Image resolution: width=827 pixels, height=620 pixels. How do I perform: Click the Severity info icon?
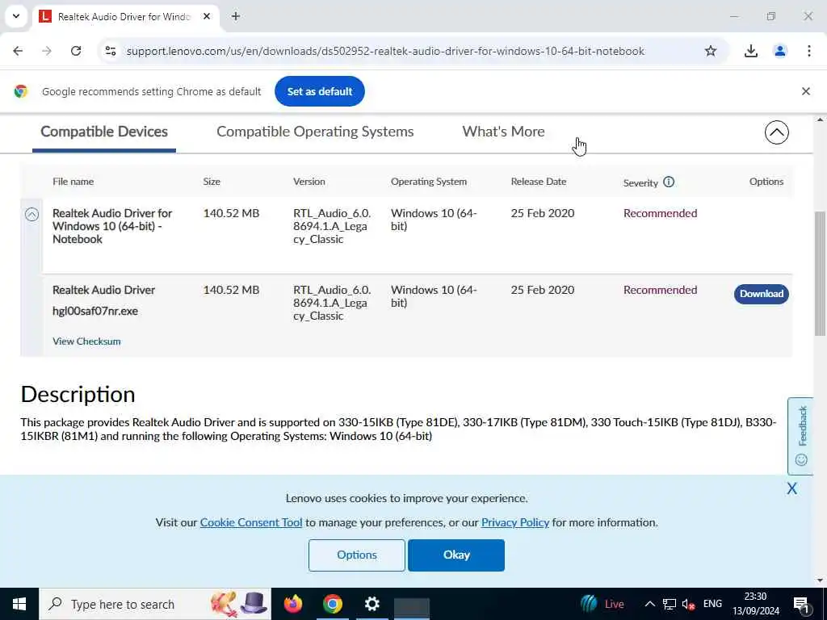point(668,182)
